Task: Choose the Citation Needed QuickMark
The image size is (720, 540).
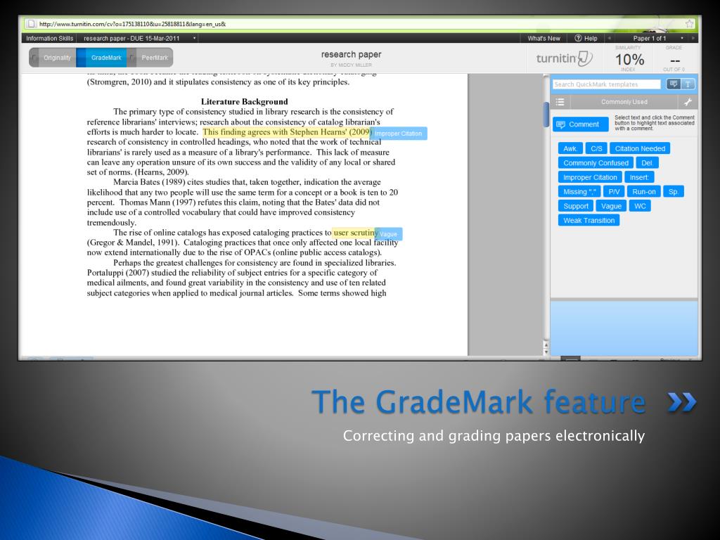Action: (640, 148)
